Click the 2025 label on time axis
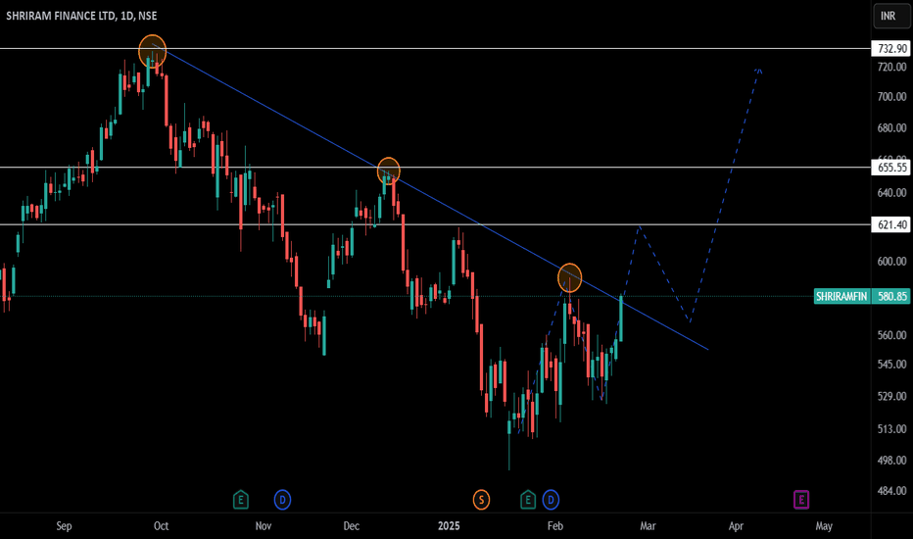Screen dimensions: 913x539 coord(449,526)
